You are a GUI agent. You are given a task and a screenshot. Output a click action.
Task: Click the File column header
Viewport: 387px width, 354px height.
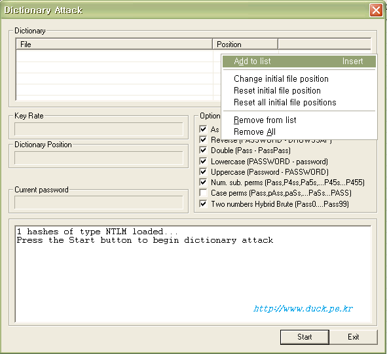[114, 44]
